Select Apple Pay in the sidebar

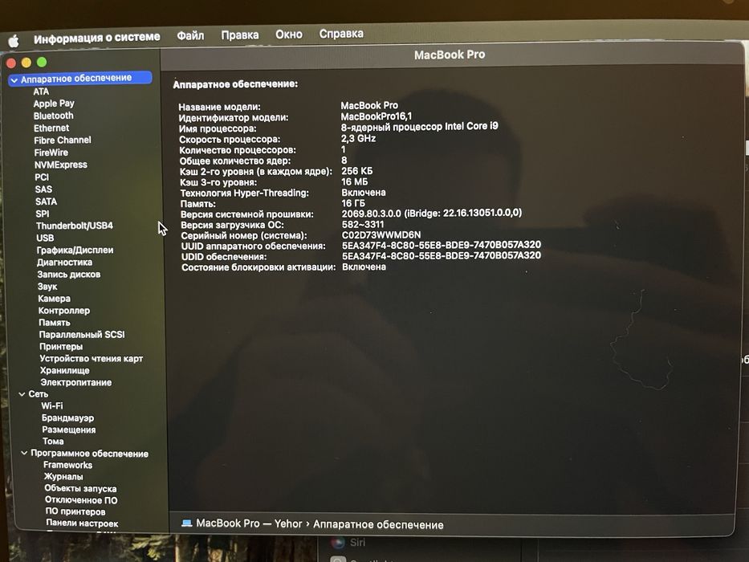pos(54,104)
